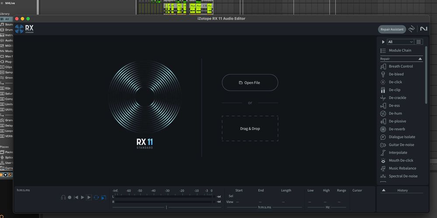Open the De-click module
The height and width of the screenshot is (218, 437).
pyautogui.click(x=395, y=82)
